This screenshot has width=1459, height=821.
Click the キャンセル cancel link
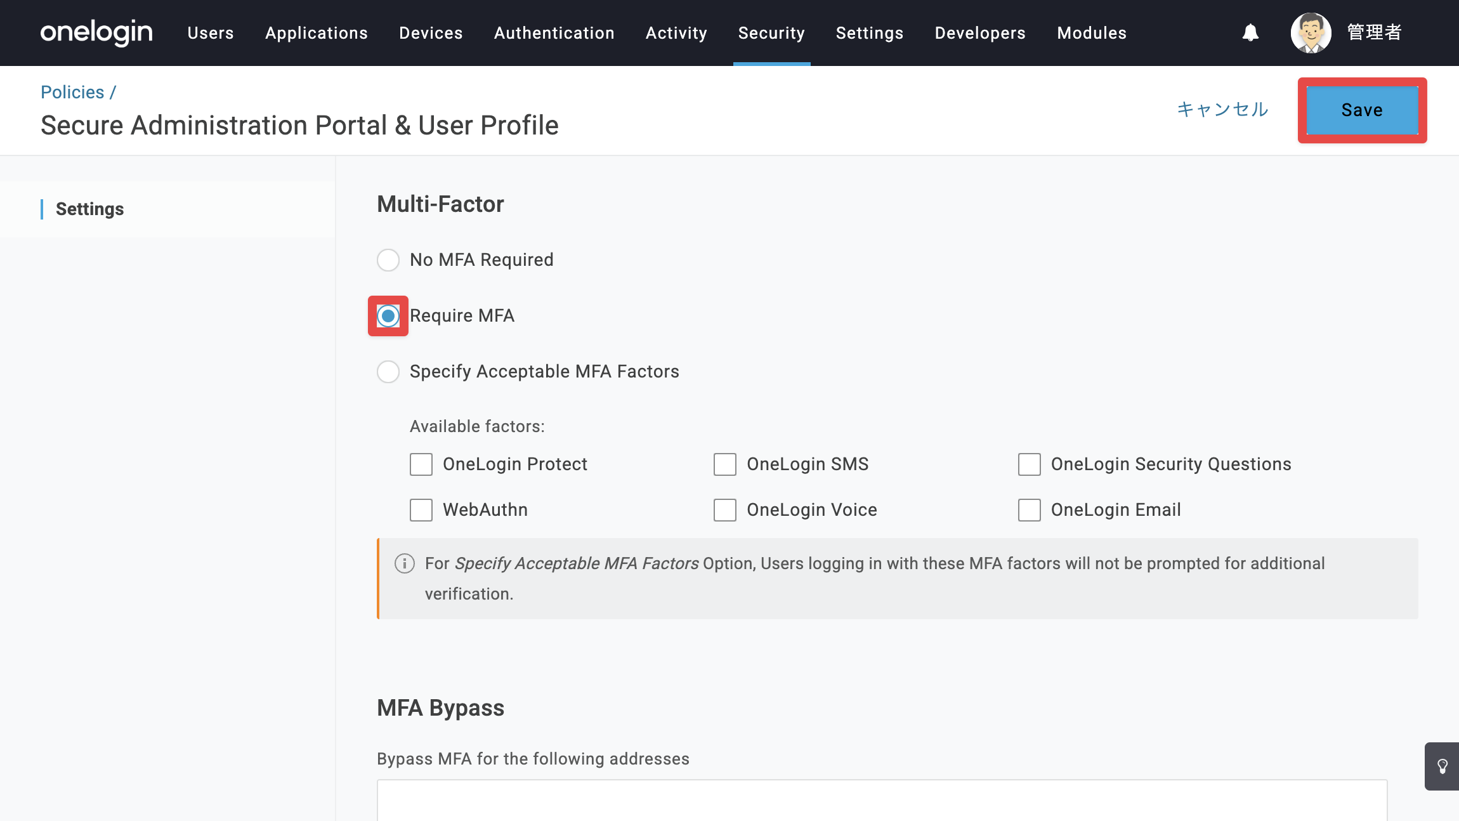pyautogui.click(x=1222, y=110)
